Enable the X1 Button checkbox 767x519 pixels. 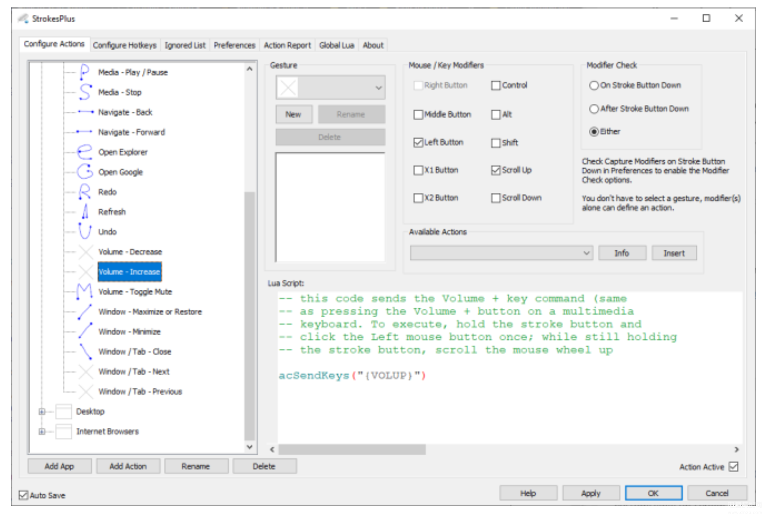[418, 170]
